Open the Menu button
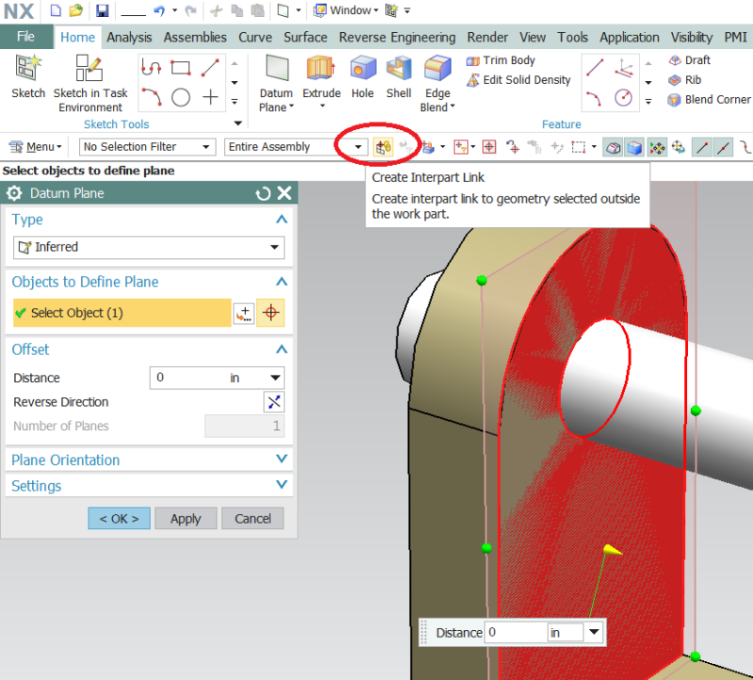This screenshot has width=753, height=680. [36, 147]
